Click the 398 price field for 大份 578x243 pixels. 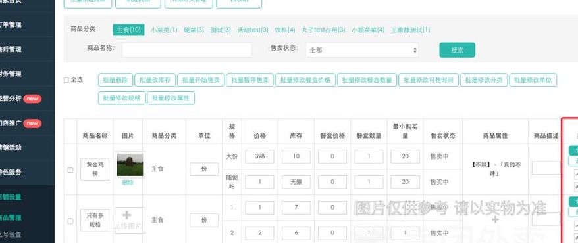pyautogui.click(x=260, y=156)
